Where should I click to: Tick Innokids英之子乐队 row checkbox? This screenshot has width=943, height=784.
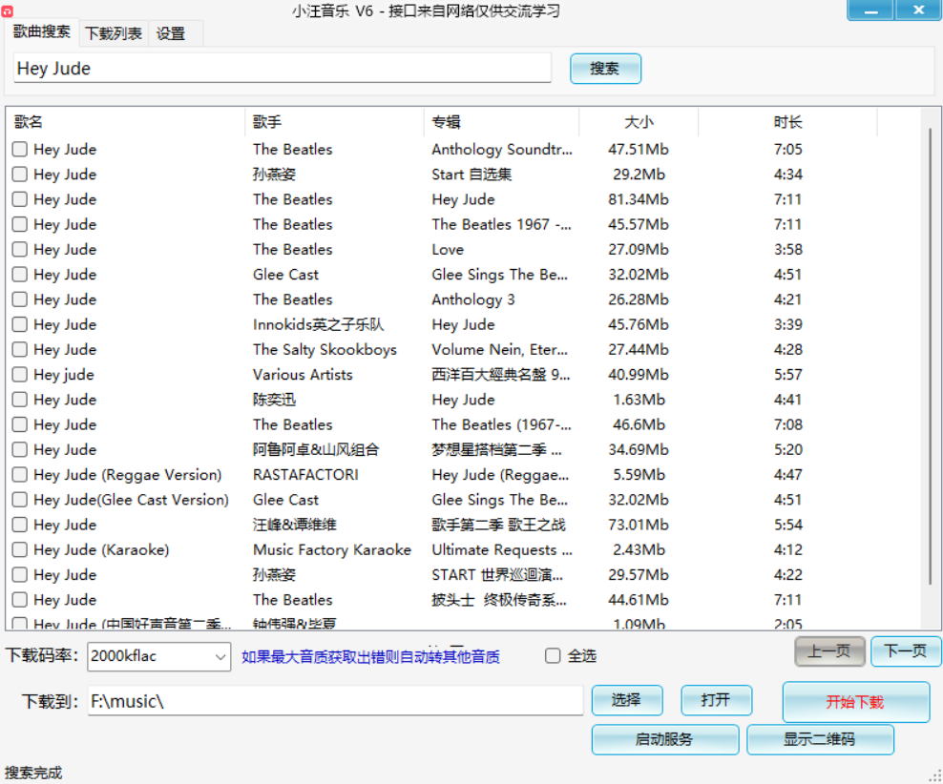tap(20, 324)
